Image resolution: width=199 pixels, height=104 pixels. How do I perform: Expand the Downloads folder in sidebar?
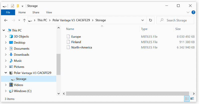coord(6,55)
